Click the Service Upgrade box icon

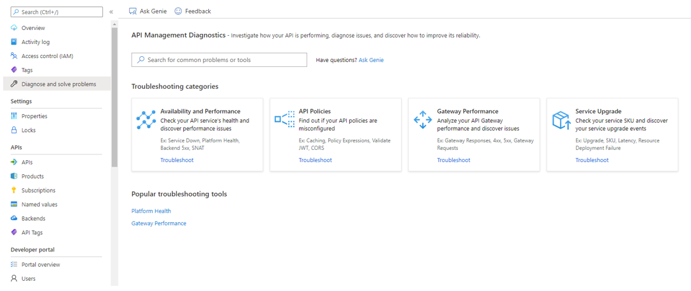561,120
